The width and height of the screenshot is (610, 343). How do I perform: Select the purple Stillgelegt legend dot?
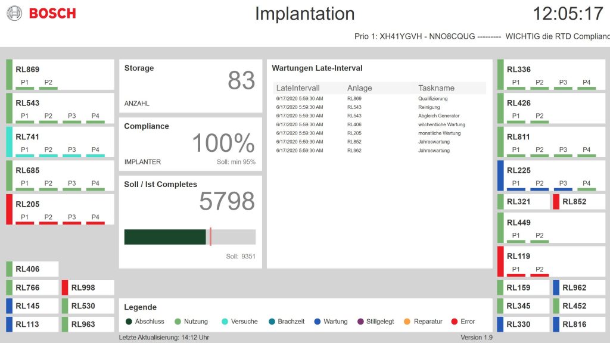pyautogui.click(x=360, y=322)
